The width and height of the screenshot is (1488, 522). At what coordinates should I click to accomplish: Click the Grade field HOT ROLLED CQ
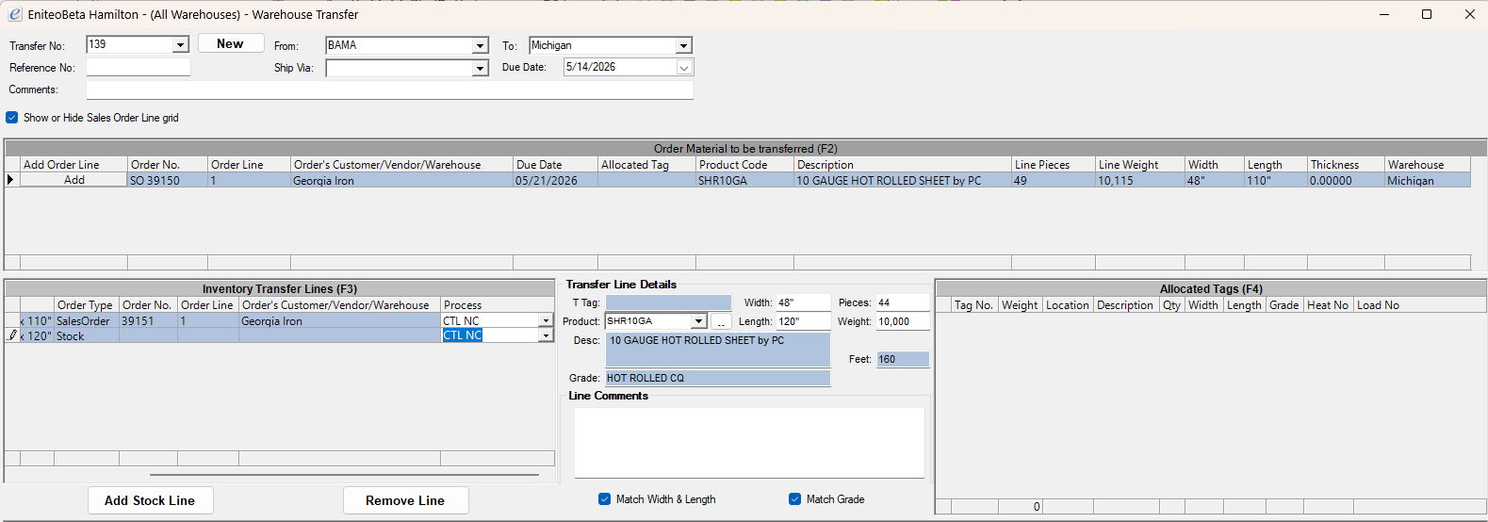[x=717, y=378]
